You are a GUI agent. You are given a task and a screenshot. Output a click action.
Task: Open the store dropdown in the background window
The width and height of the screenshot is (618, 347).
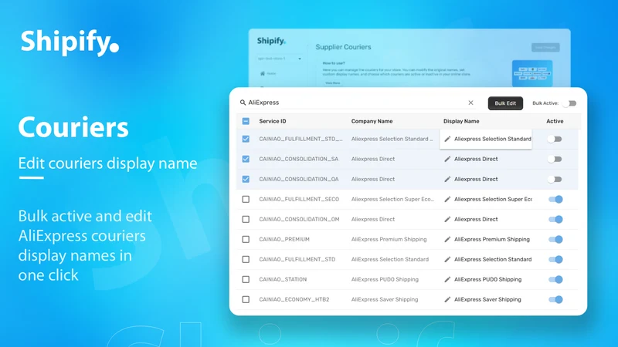click(x=280, y=59)
